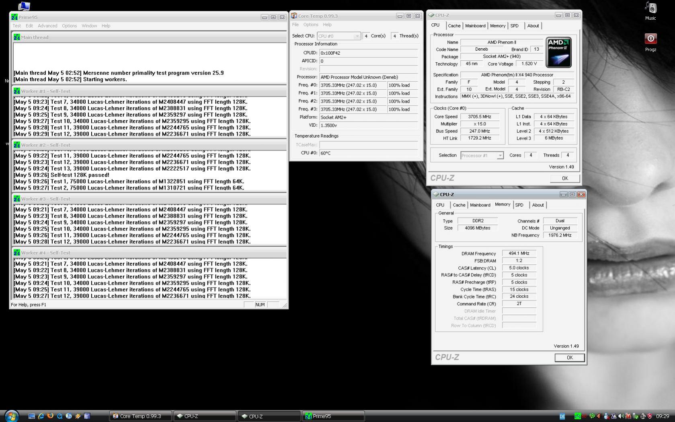Open the Options menu in Prime95
675x422 pixels.
pos(69,26)
